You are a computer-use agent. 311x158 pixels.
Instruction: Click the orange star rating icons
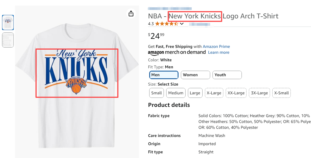tap(166, 24)
